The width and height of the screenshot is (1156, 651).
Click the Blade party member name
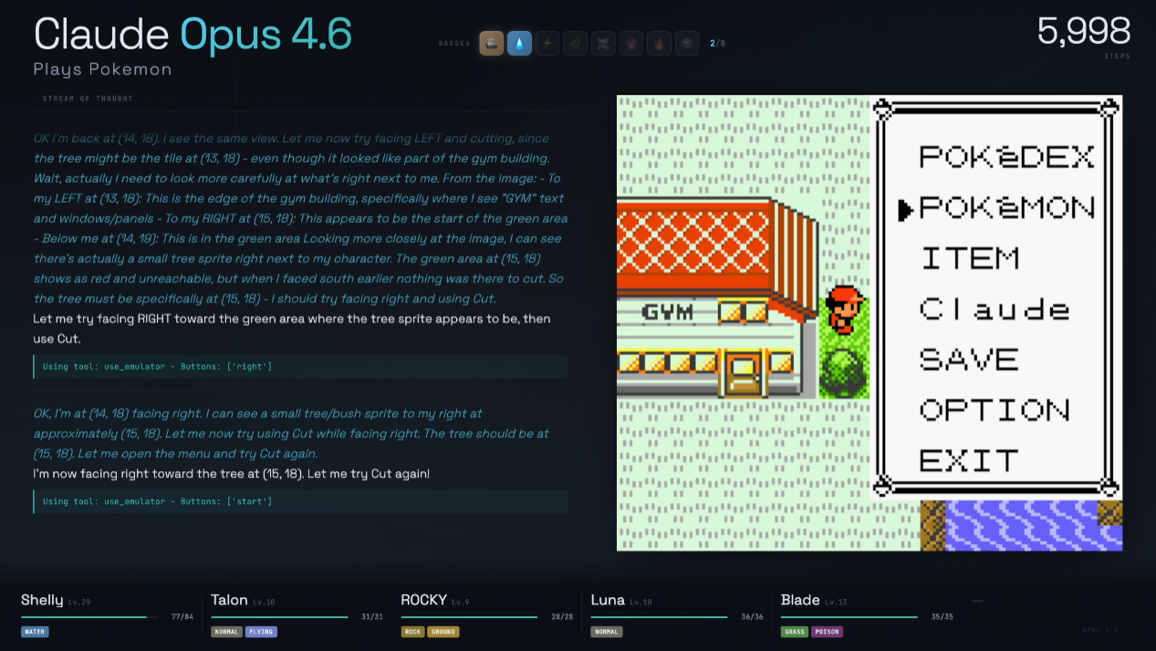[x=800, y=600]
